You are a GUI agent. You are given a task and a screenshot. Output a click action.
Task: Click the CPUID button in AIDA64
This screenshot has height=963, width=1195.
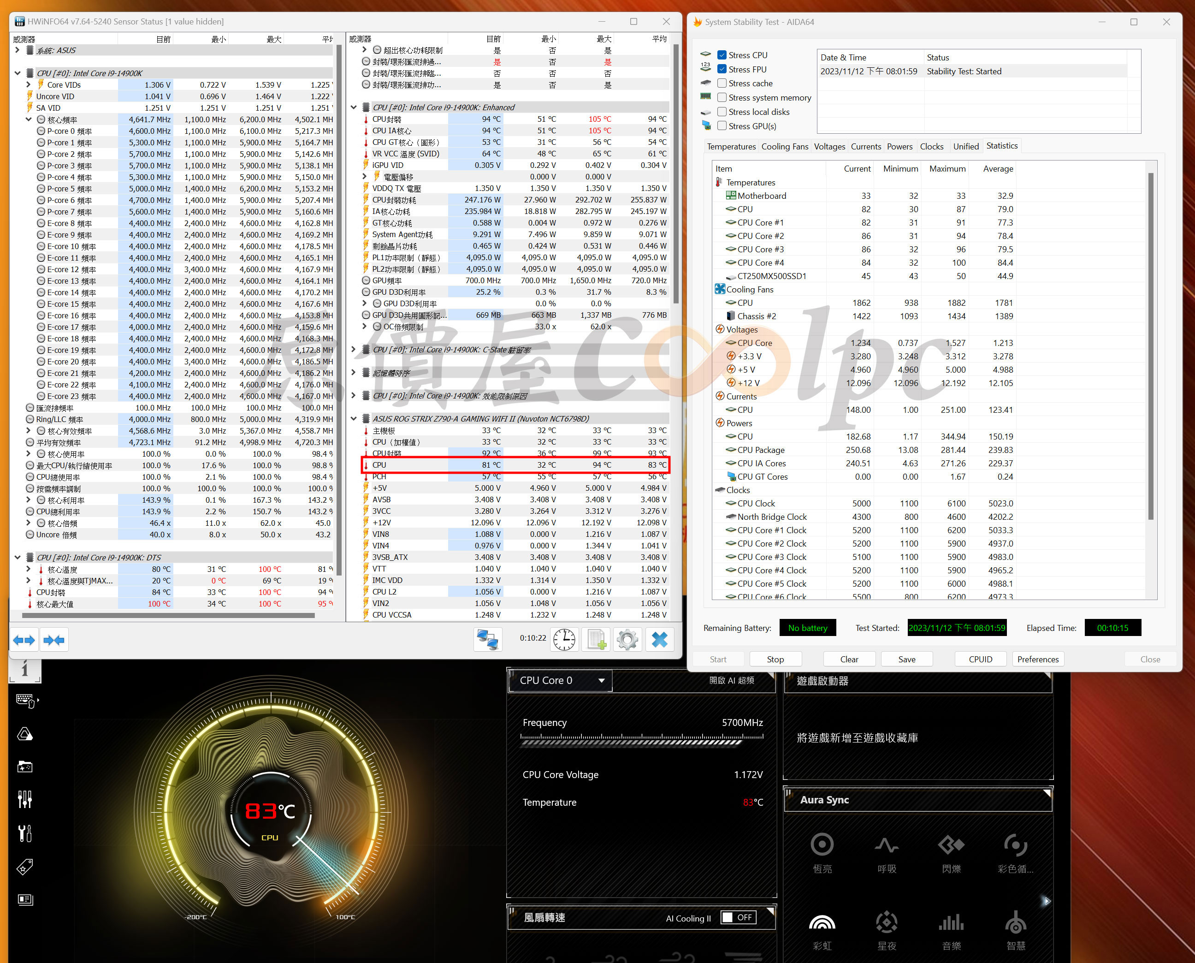[981, 659]
